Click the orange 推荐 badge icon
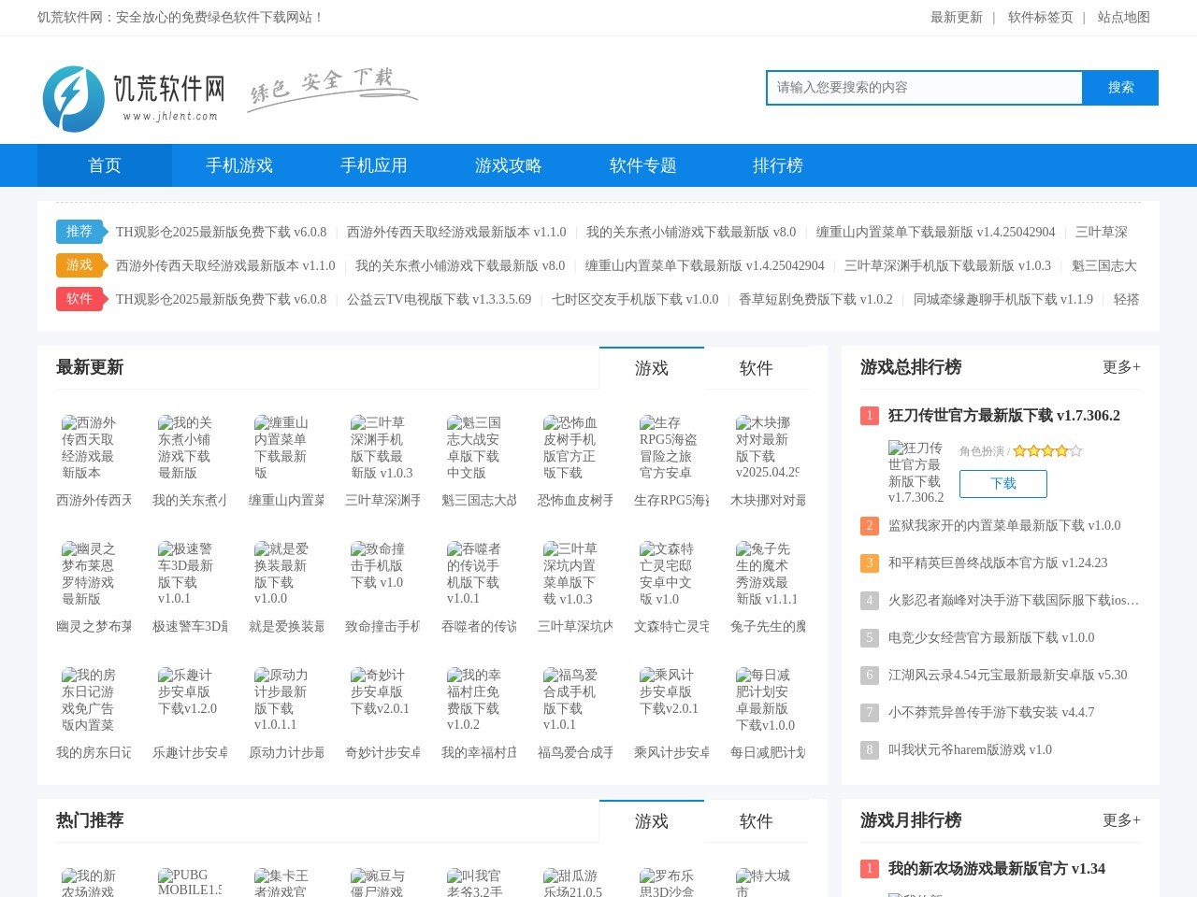This screenshot has height=897, width=1197. click(79, 232)
